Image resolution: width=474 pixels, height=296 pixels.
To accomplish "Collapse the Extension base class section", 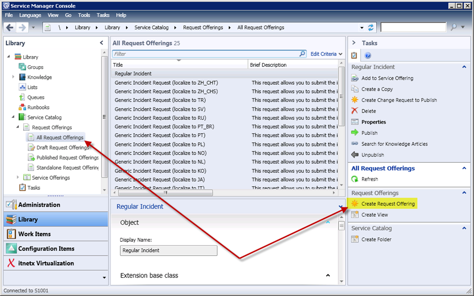I will (x=328, y=276).
